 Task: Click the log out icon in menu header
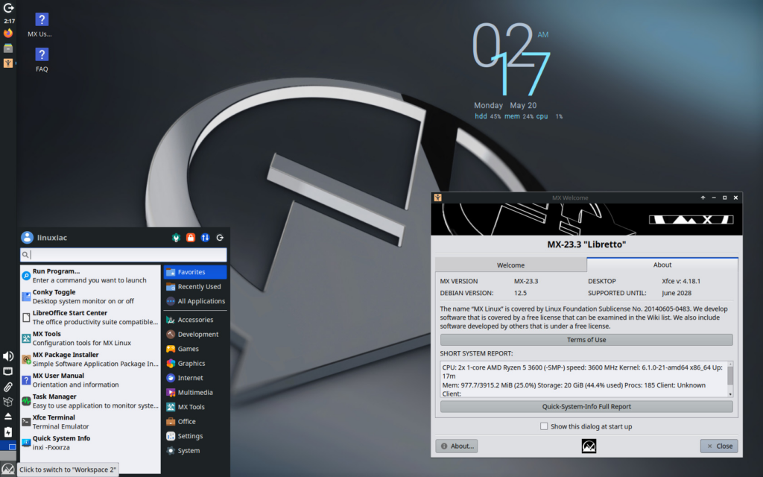[x=221, y=238]
